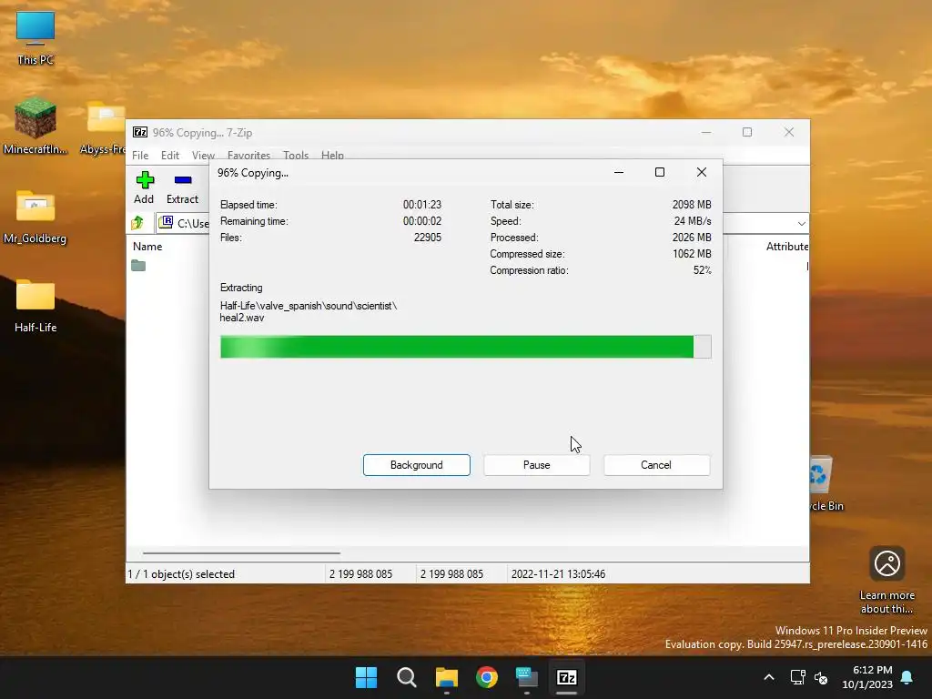932x699 pixels.
Task: Click the Remaining time value 00:00:02
Action: pos(422,221)
